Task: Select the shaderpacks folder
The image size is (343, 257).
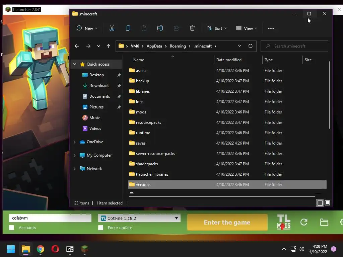Action: (x=227, y=164)
